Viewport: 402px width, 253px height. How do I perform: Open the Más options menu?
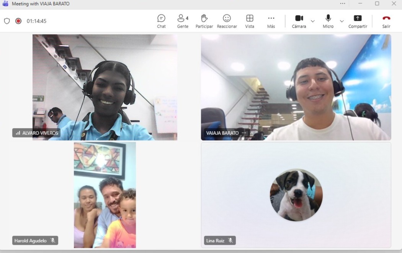click(x=271, y=21)
